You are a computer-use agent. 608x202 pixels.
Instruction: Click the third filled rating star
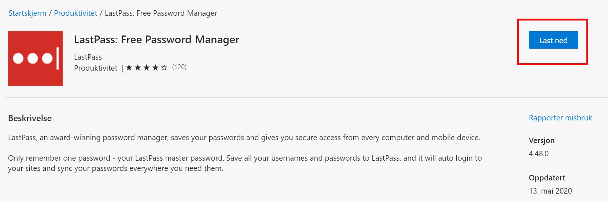pos(147,67)
